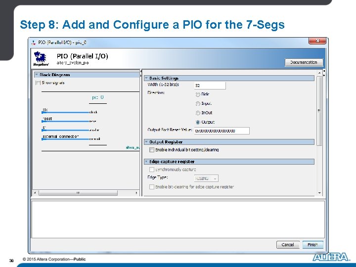This screenshot has width=356, height=267.
Task: Close the PIO dialog window
Action: coord(317,41)
